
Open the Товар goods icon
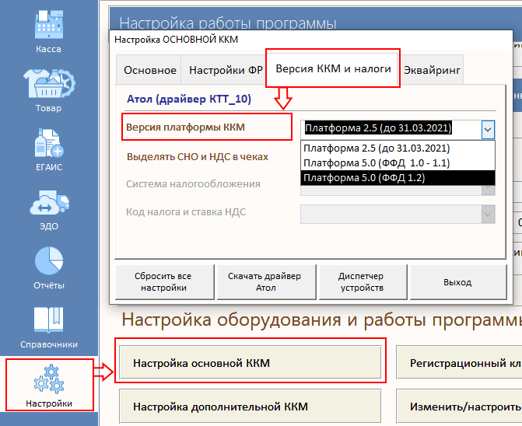(48, 87)
